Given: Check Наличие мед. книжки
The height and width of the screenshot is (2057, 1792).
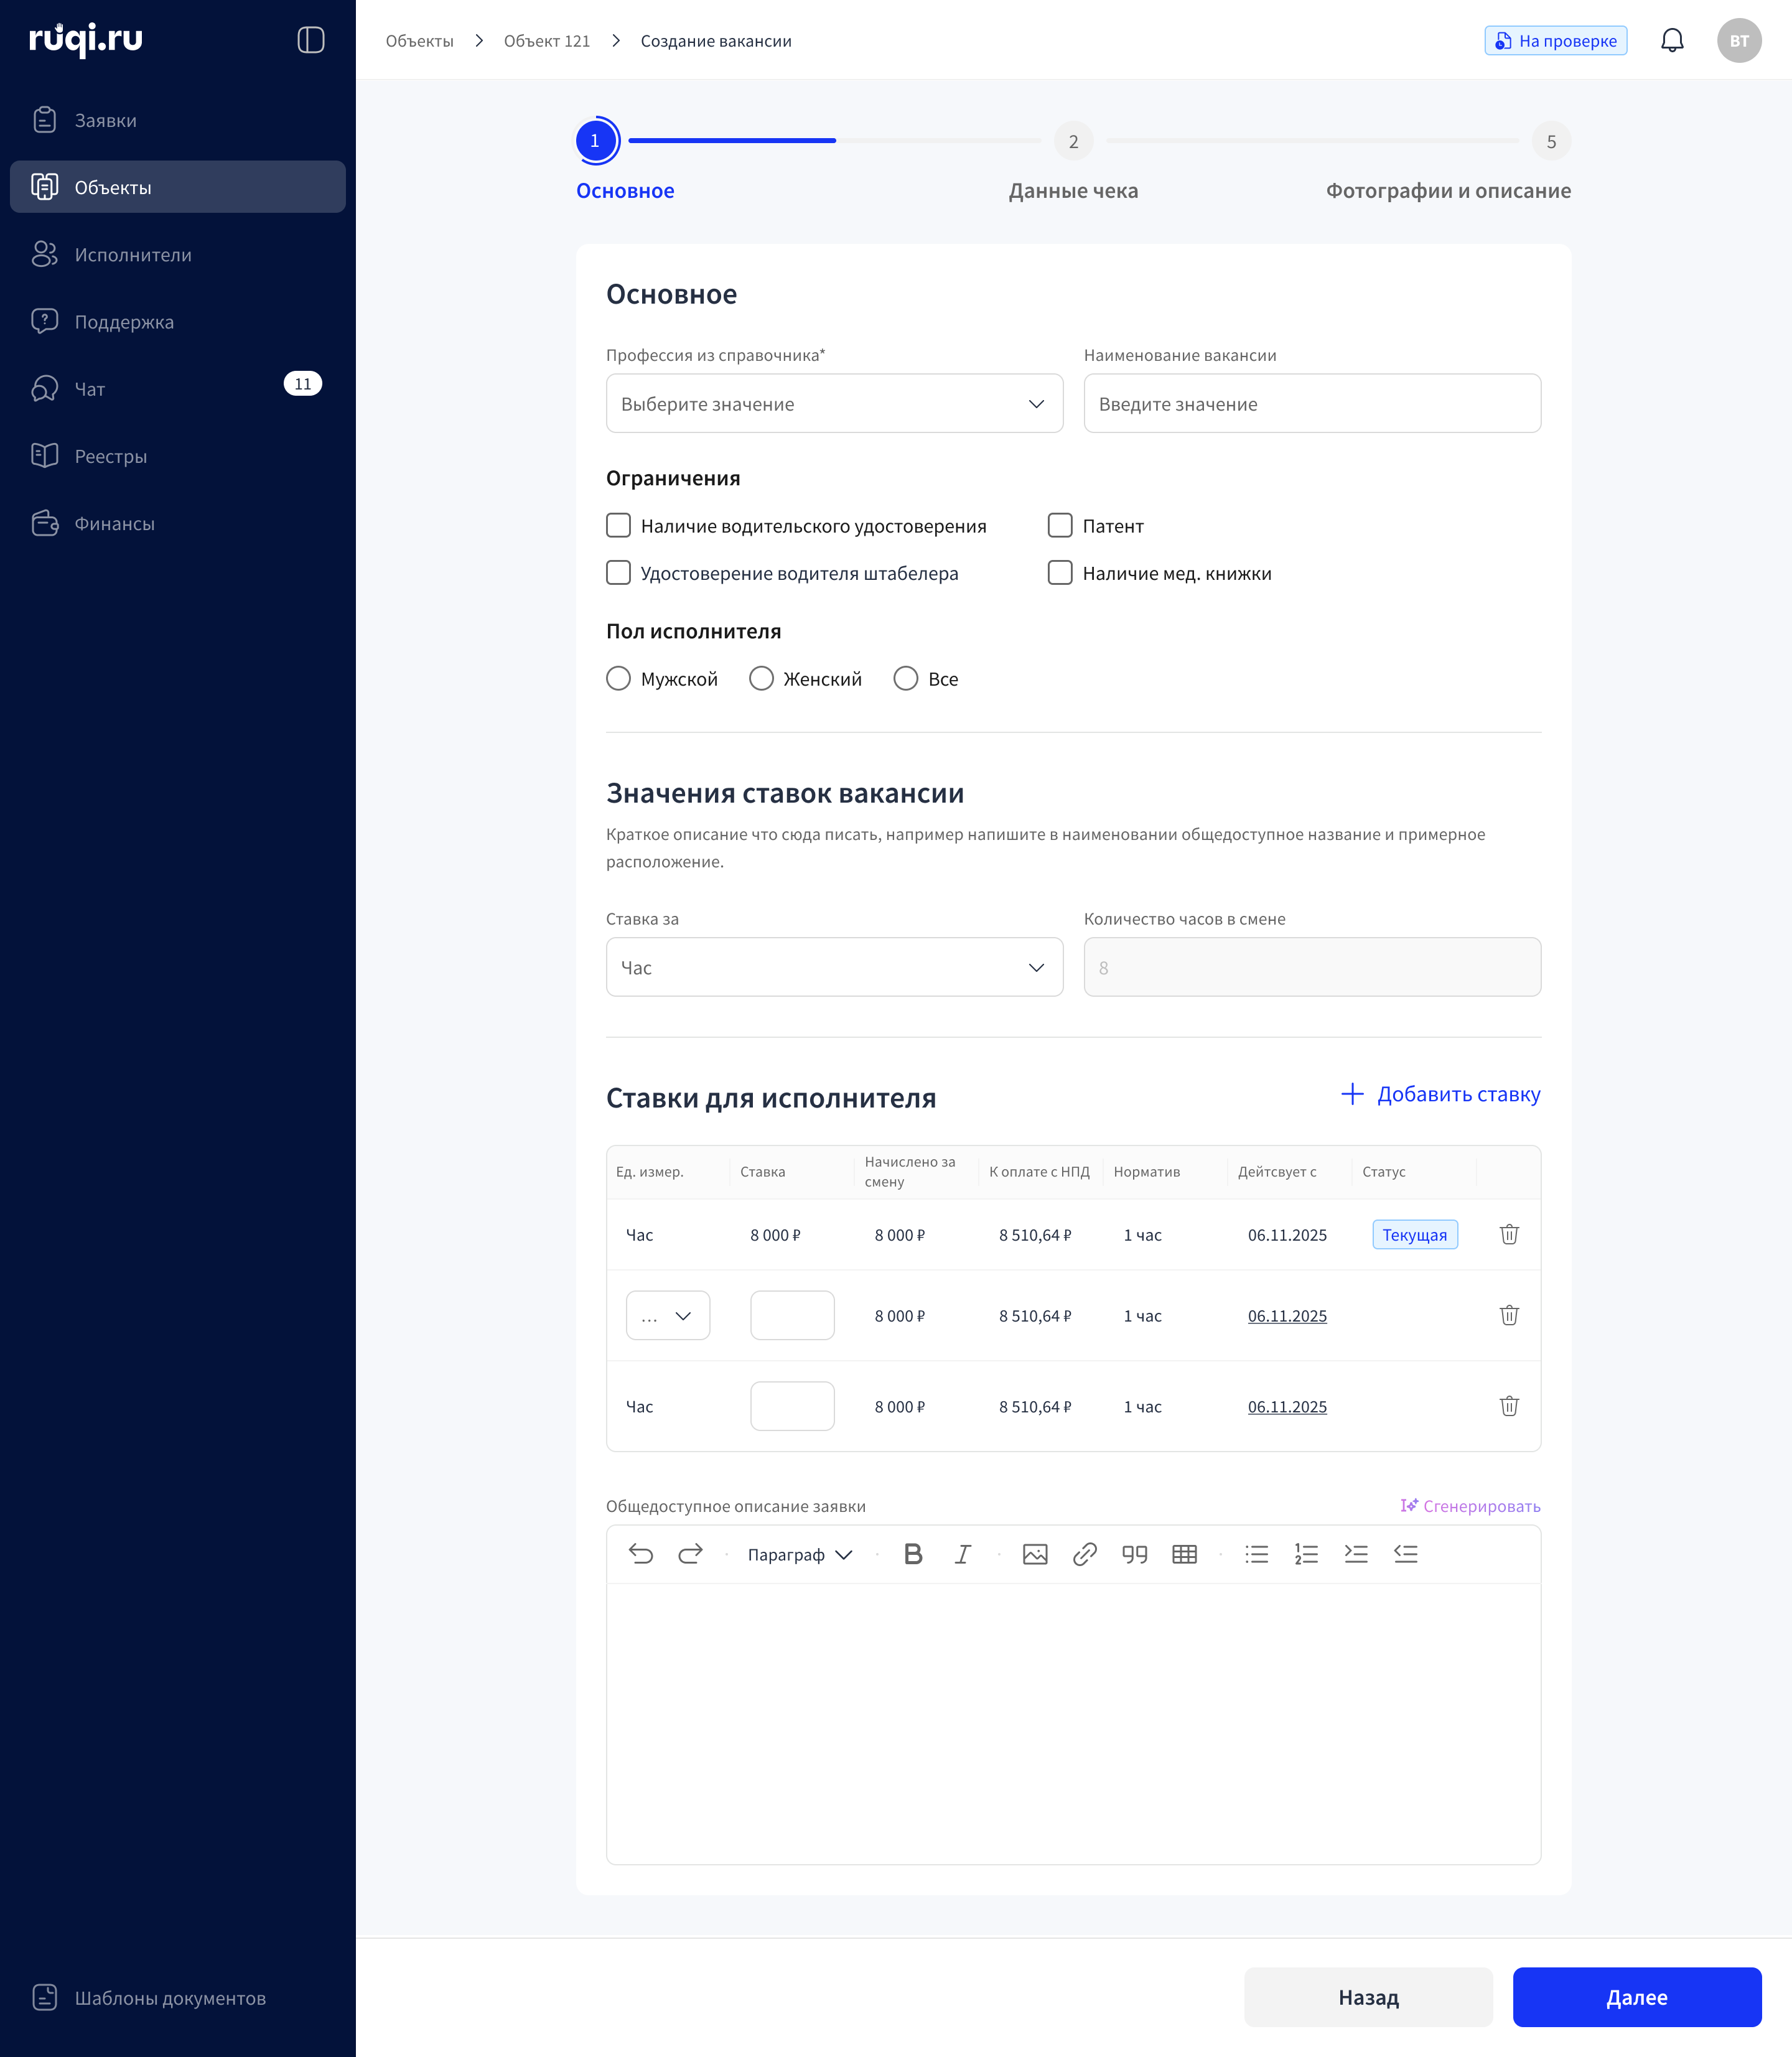Looking at the screenshot, I should pyautogui.click(x=1060, y=573).
